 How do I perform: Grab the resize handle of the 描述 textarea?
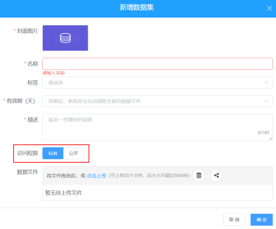tap(271, 139)
